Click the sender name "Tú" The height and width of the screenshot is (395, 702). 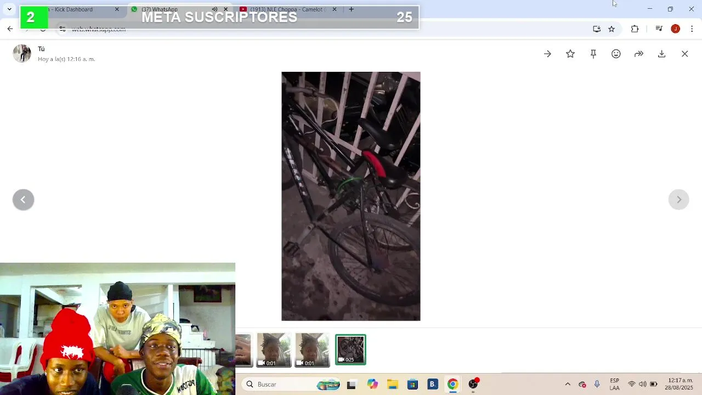pos(41,49)
